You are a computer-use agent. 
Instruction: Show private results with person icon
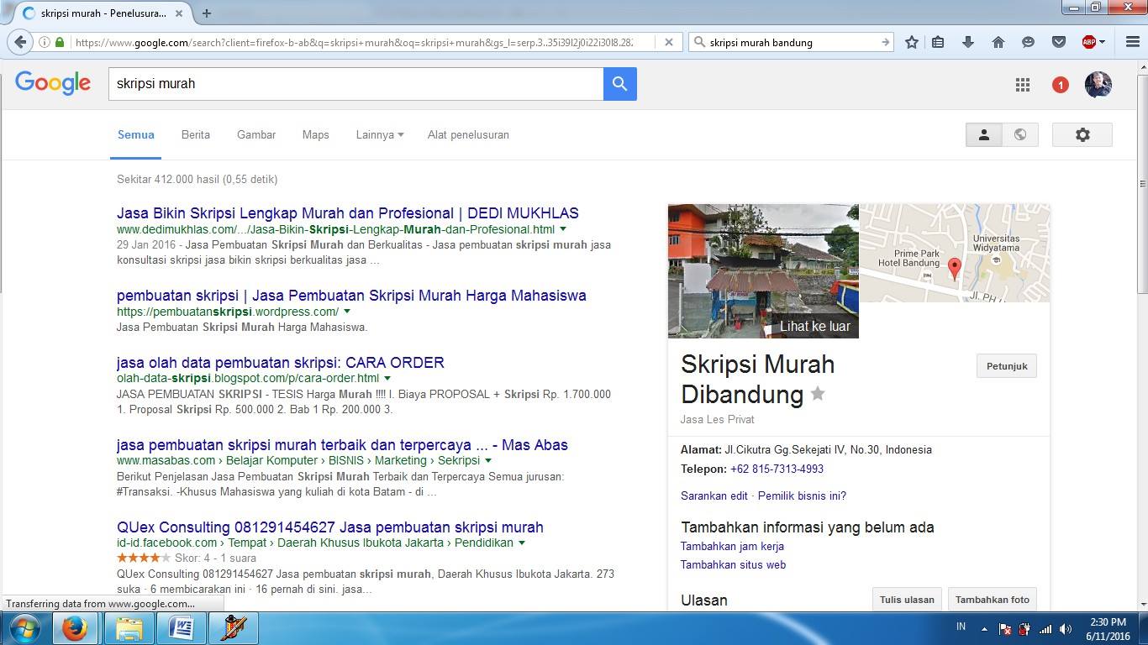984,134
